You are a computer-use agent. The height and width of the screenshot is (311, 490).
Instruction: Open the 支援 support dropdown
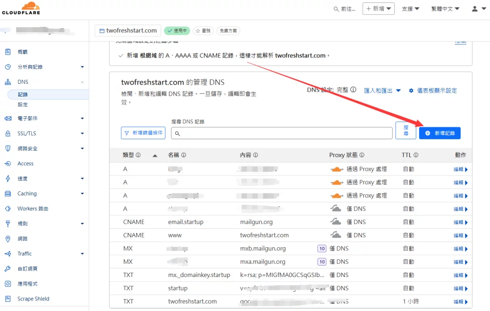coord(410,9)
